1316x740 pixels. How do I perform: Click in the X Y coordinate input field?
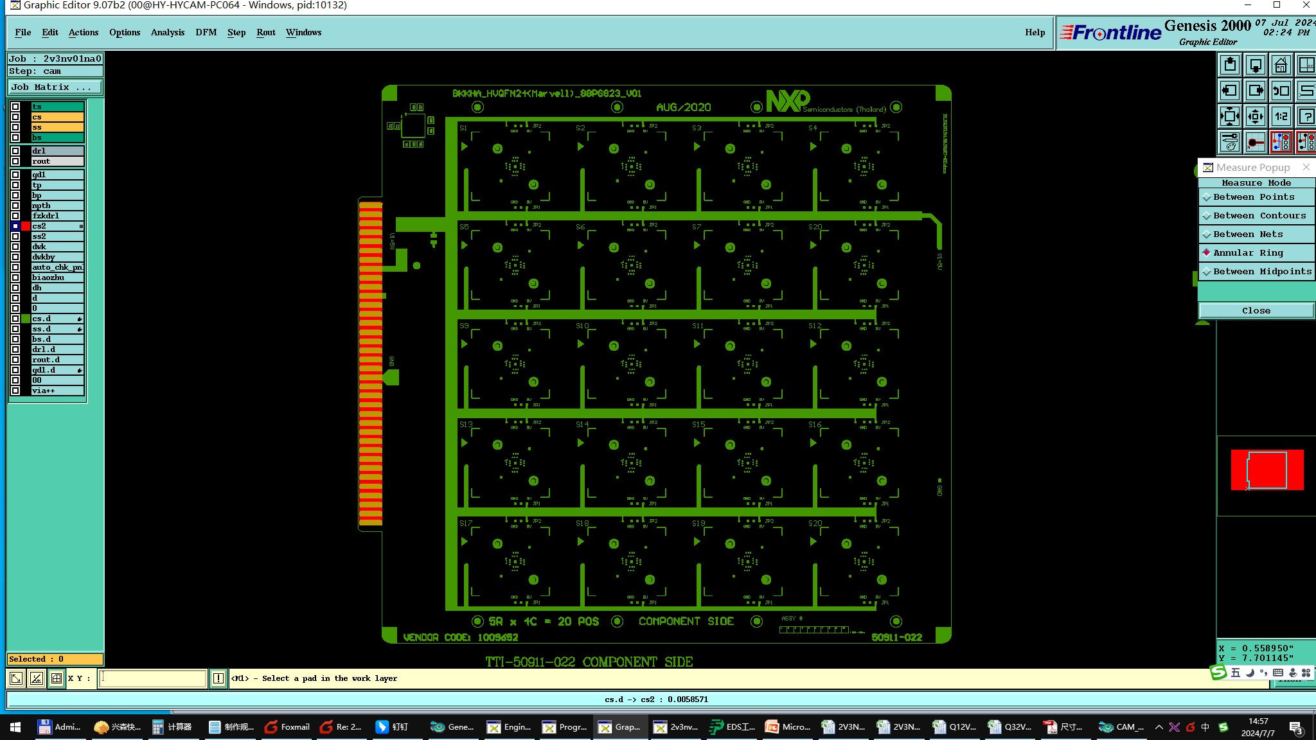(153, 678)
